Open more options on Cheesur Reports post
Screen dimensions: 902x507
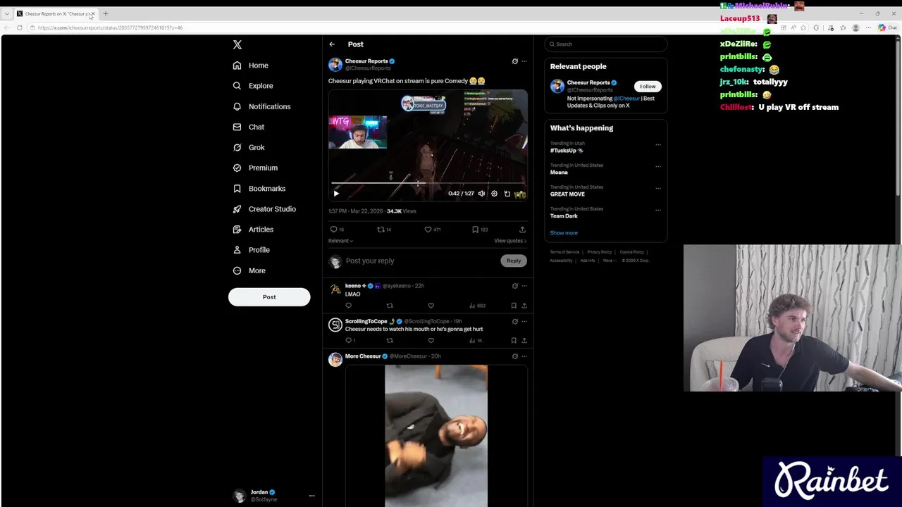pos(524,61)
